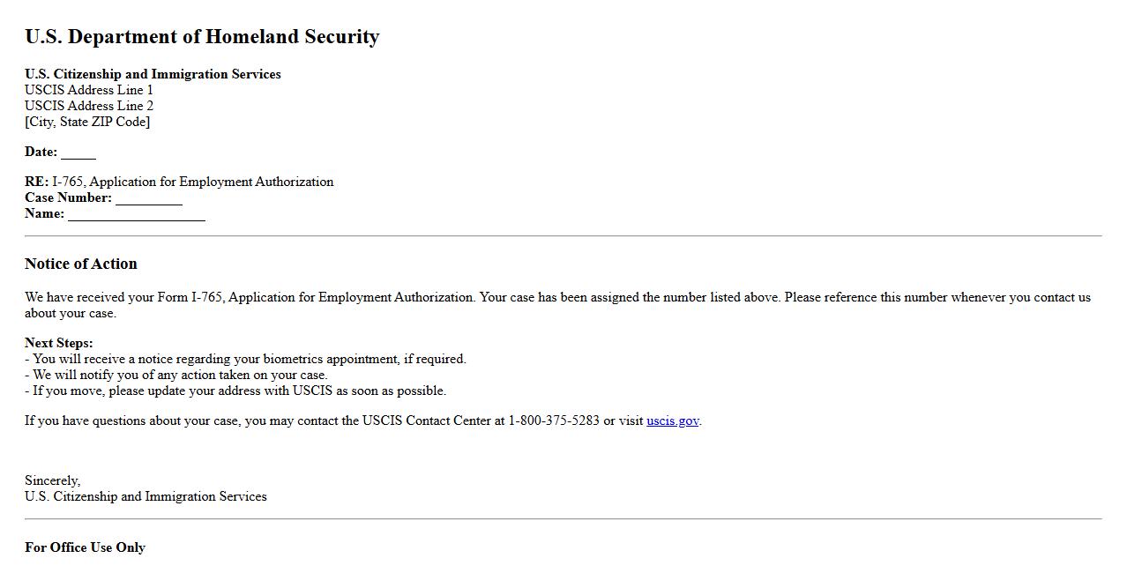Viewport: 1127px width, 573px height.
Task: Click the 'If you move' address update line
Action: (235, 391)
